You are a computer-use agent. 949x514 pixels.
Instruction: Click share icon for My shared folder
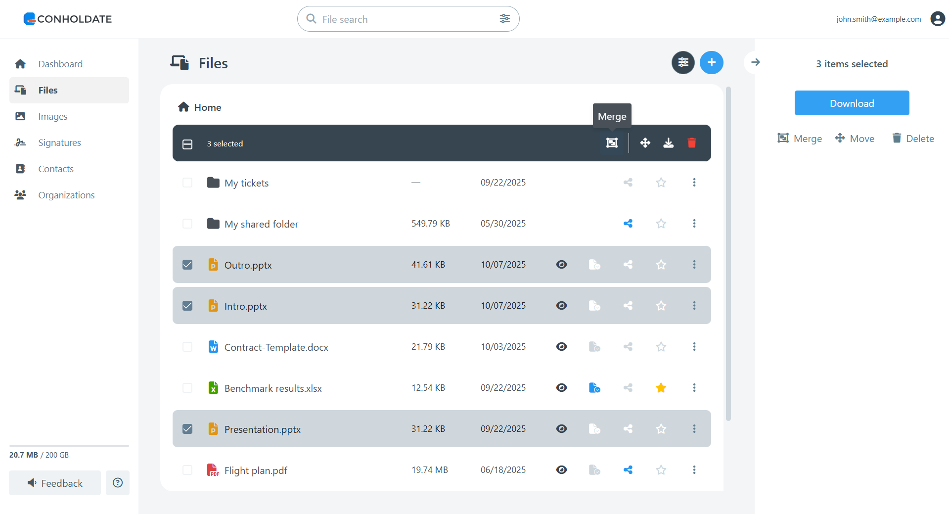pos(628,224)
